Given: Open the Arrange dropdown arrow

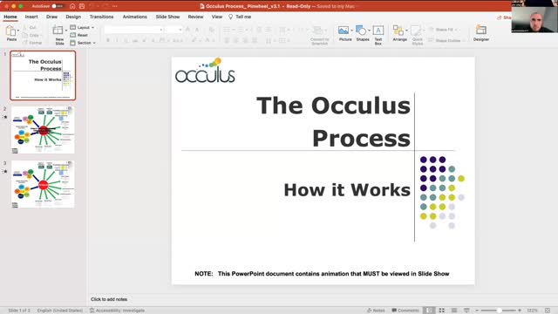Looking at the screenshot, I should (x=406, y=31).
